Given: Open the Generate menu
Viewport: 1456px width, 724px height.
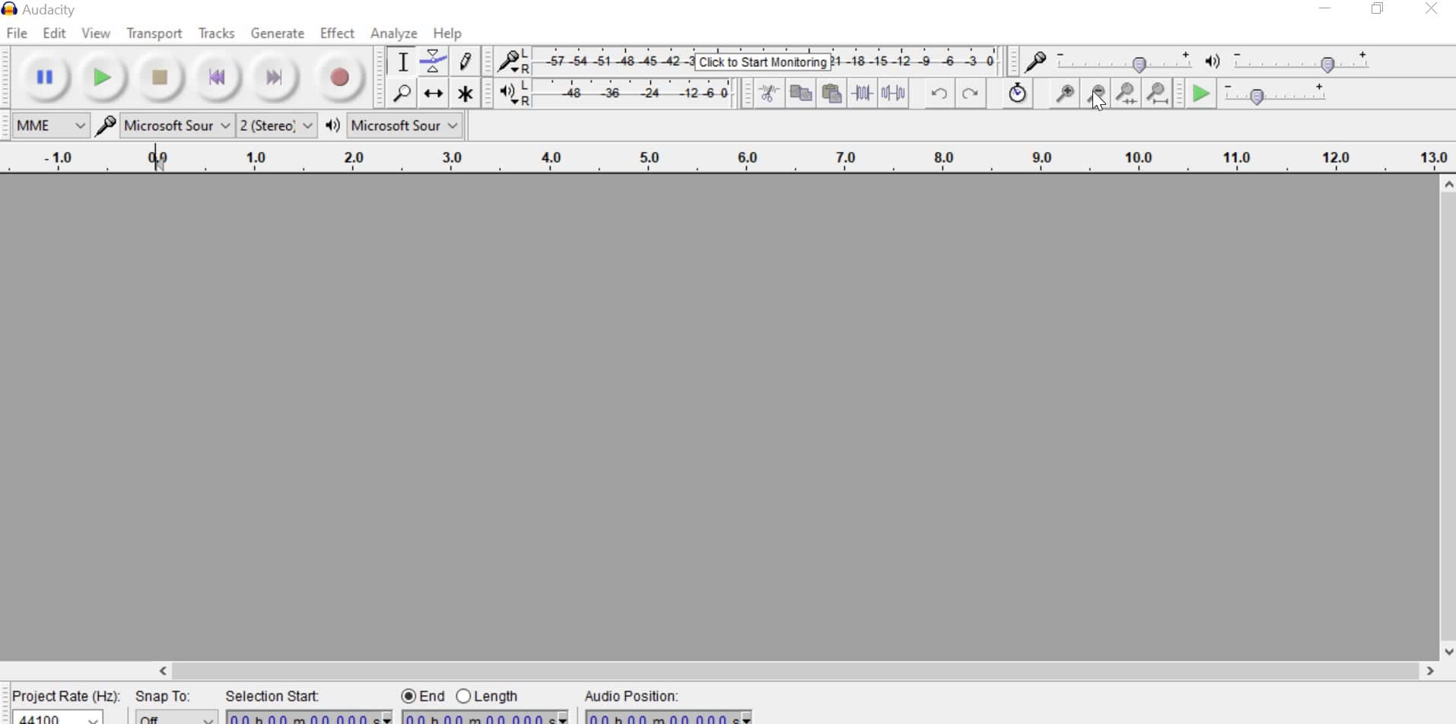Looking at the screenshot, I should coord(278,33).
